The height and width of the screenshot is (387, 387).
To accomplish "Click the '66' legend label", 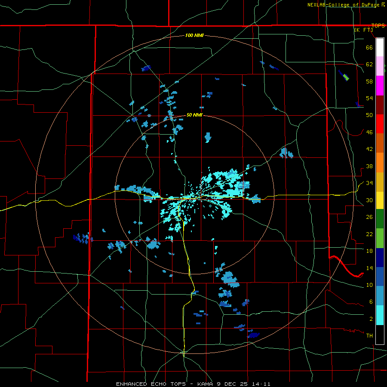I will [x=369, y=48].
